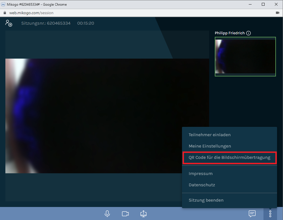The height and width of the screenshot is (220, 283).
Task: Select Philipp Friedrich's video thumbnail
Action: (x=245, y=57)
